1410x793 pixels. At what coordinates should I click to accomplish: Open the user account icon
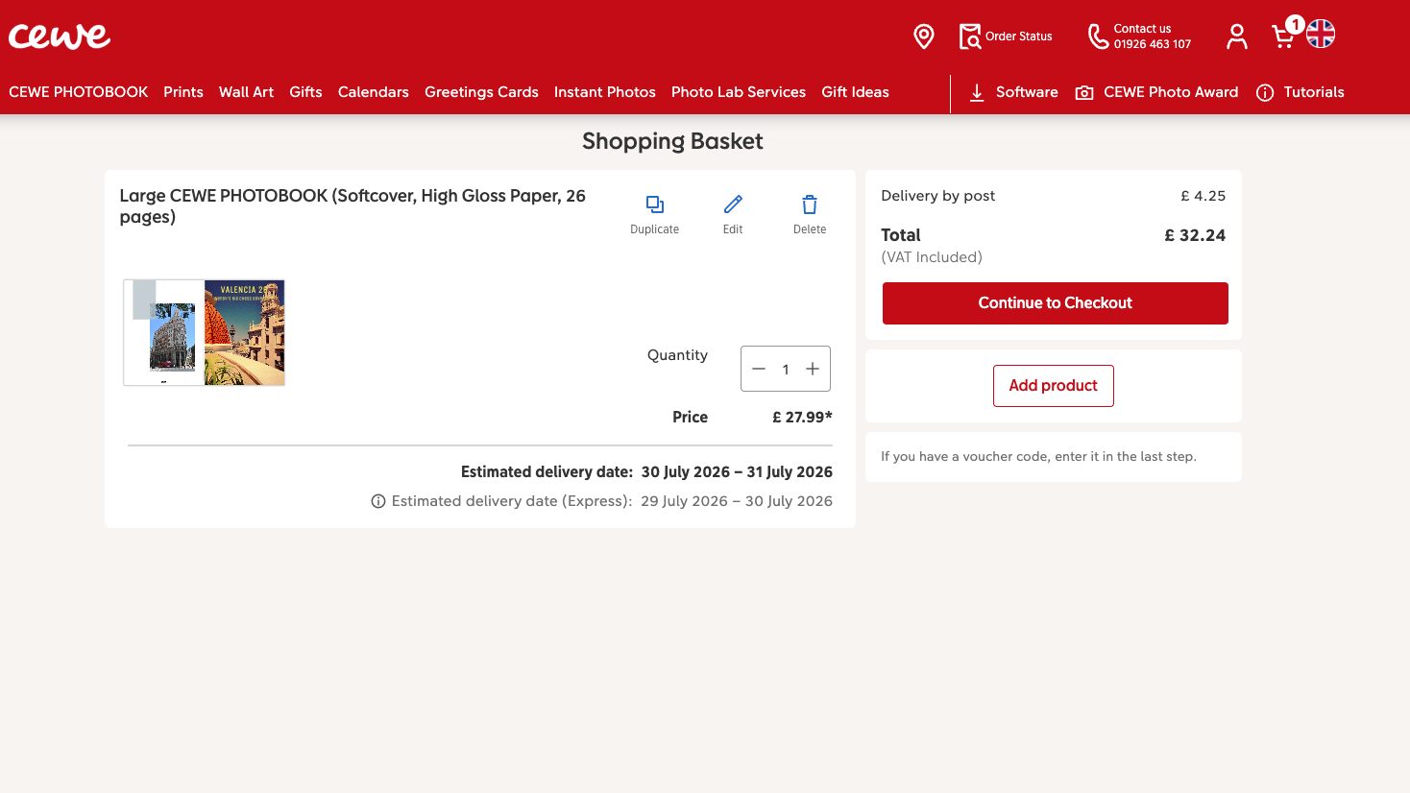[1237, 36]
